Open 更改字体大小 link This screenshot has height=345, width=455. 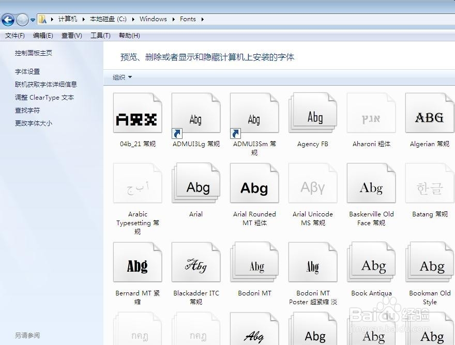pos(34,123)
